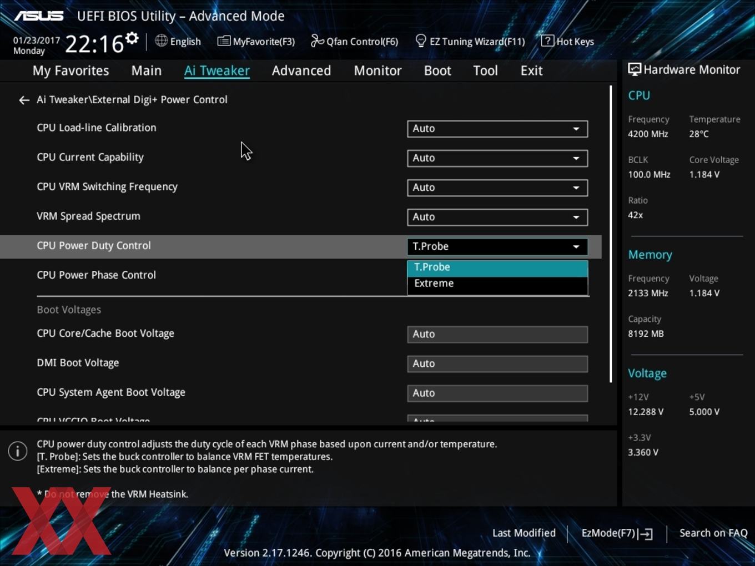This screenshot has width=755, height=566.
Task: Open the Monitor tab
Action: (378, 70)
